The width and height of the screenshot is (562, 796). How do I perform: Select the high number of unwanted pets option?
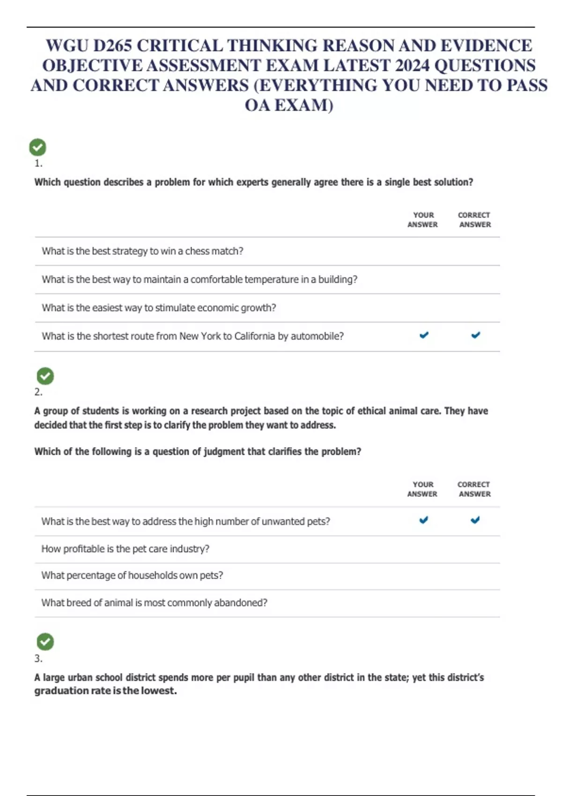coord(185,522)
